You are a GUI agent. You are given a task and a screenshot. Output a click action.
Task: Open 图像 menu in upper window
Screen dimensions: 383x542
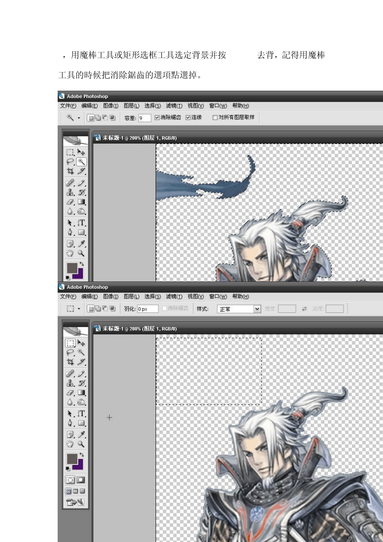(111, 106)
